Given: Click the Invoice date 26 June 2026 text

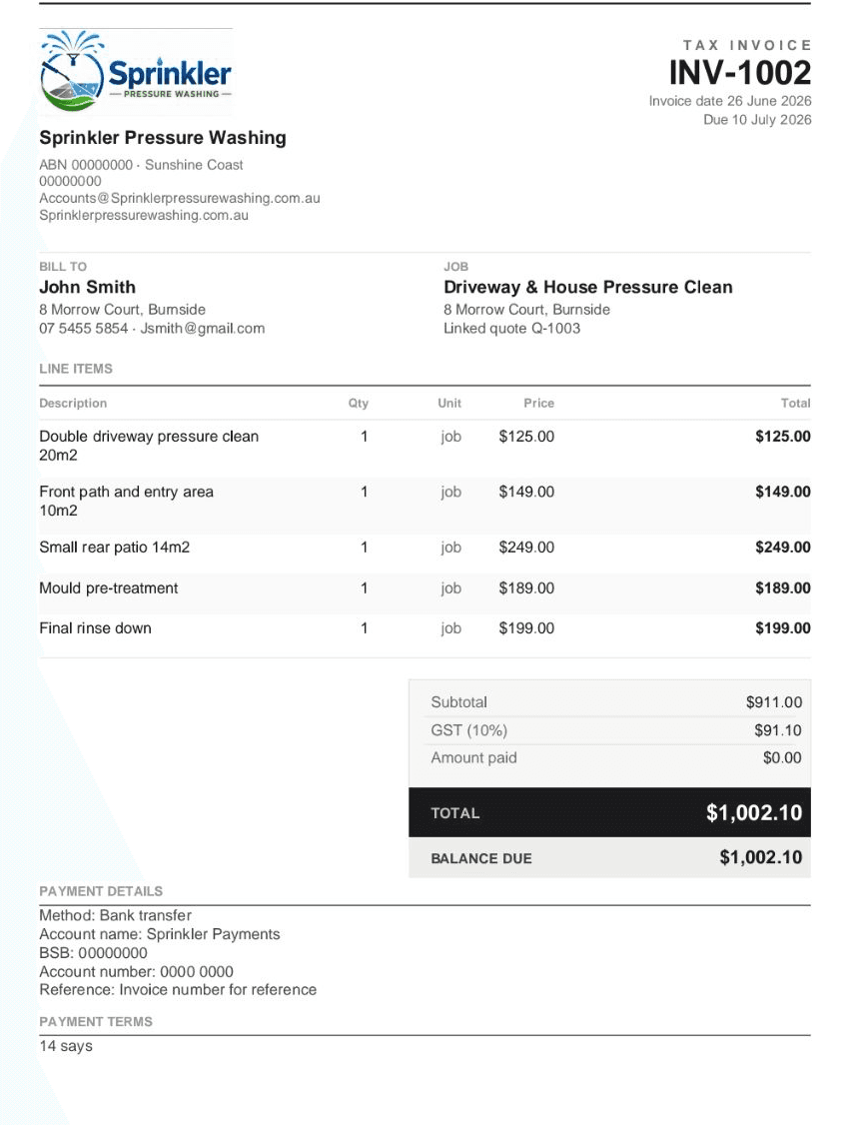Looking at the screenshot, I should tap(730, 101).
